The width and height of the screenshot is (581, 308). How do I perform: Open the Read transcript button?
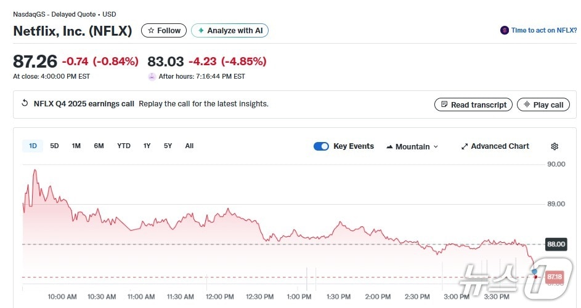pos(473,105)
